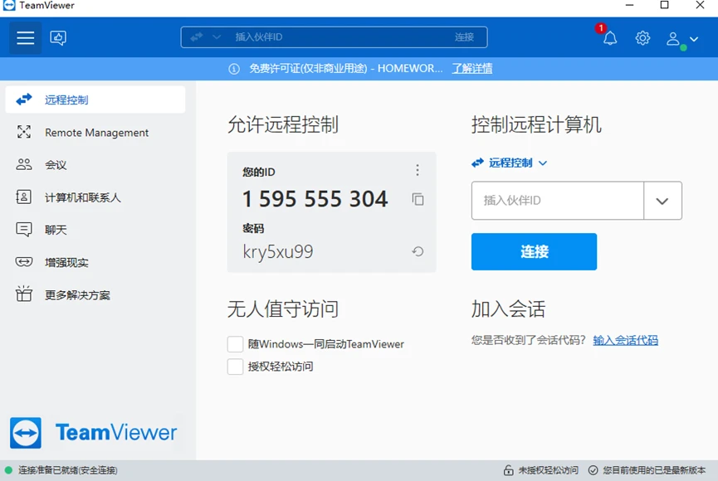Click the latest version checkmark status icon
This screenshot has height=481, width=718.
(593, 470)
